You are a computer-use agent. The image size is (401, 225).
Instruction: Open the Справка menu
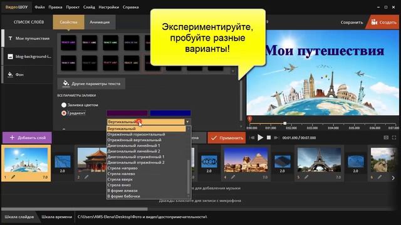(x=130, y=7)
